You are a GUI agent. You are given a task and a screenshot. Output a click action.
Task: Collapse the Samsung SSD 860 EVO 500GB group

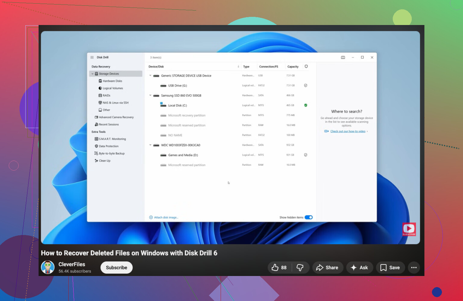150,96
